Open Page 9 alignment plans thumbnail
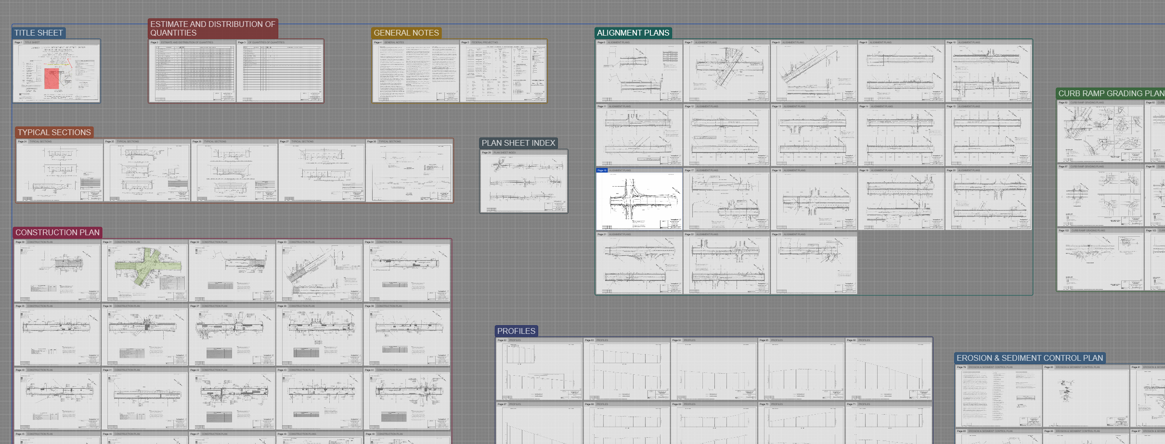Image resolution: width=1165 pixels, height=444 pixels. pyautogui.click(x=901, y=71)
